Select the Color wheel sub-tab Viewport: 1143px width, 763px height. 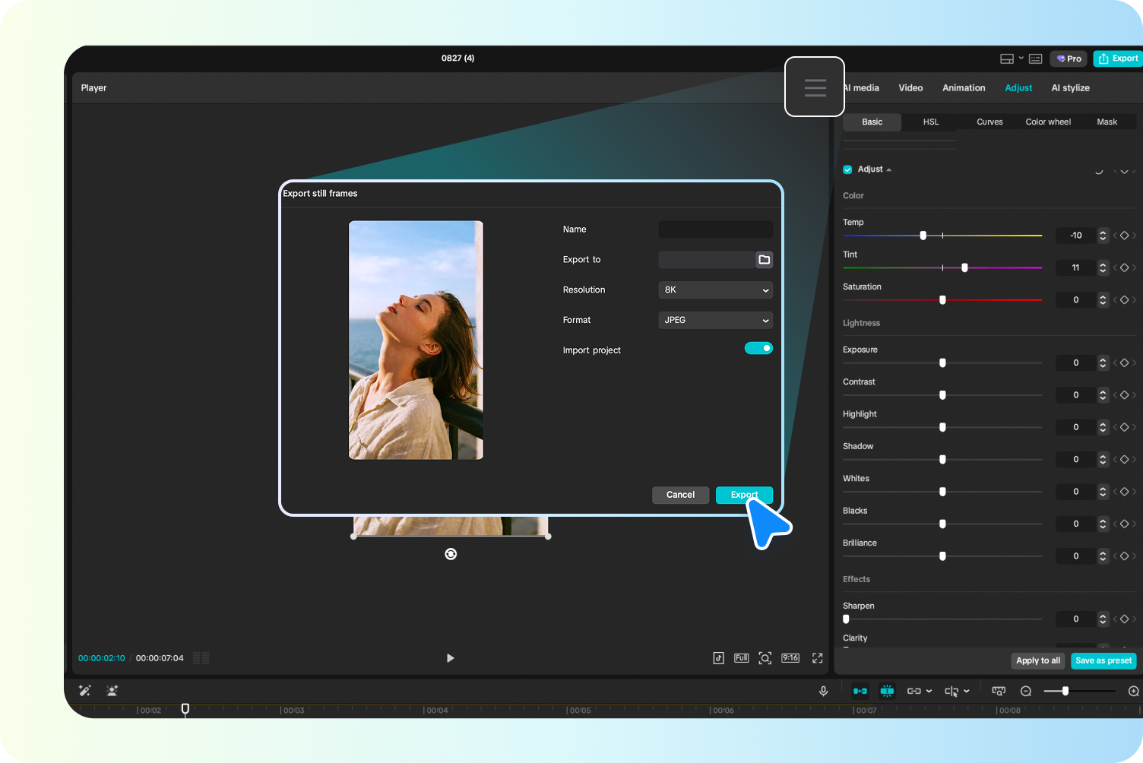tap(1048, 122)
